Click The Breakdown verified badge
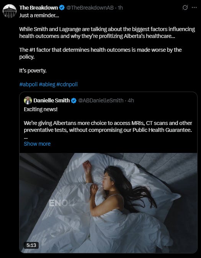Screen dimensions: 201x258 (62, 8)
